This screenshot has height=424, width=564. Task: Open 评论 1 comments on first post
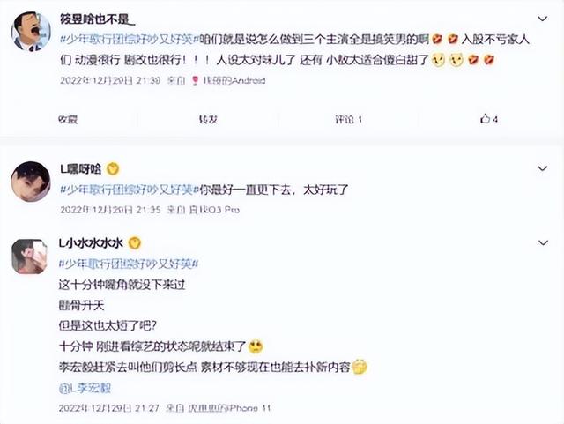[348, 119]
